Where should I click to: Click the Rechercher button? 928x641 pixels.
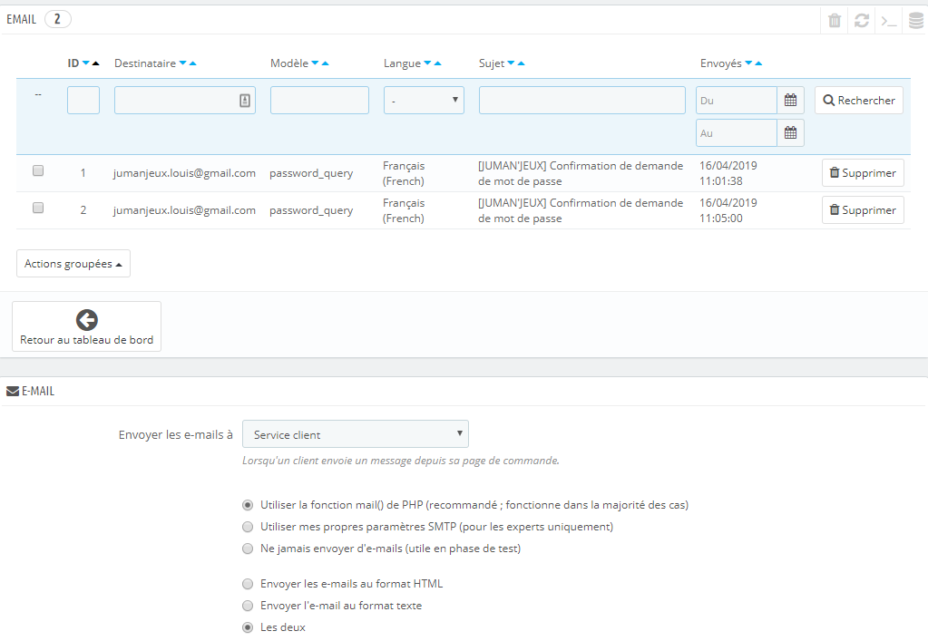pyautogui.click(x=859, y=100)
